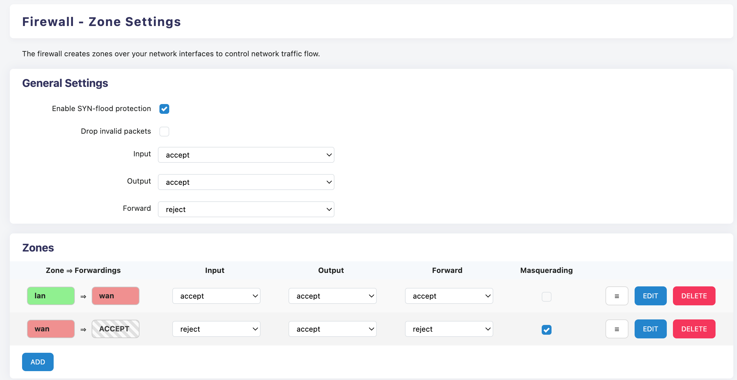The image size is (737, 380).
Task: Add a new firewall zone
Action: tap(38, 362)
